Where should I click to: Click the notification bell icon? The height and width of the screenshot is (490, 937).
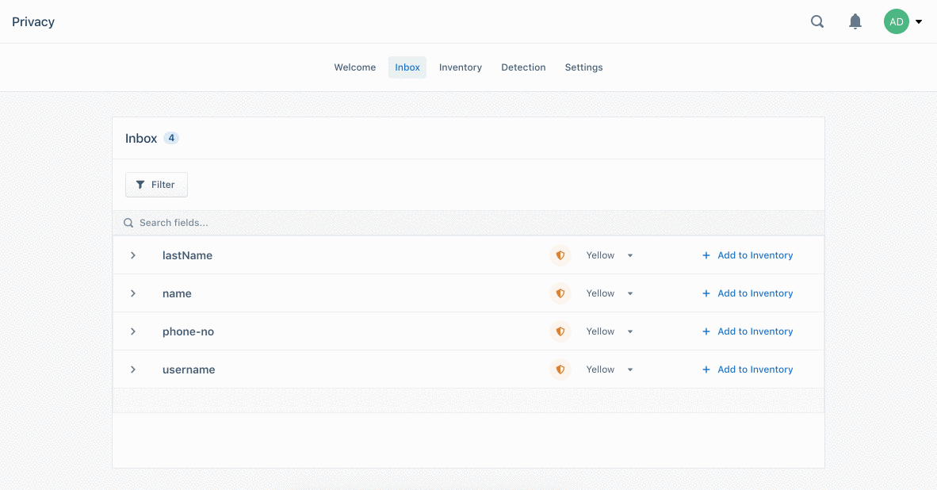coord(855,21)
